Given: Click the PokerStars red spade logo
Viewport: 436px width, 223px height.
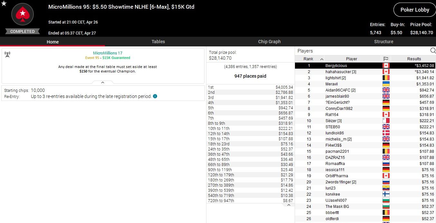Looking at the screenshot, I should coord(23,14).
